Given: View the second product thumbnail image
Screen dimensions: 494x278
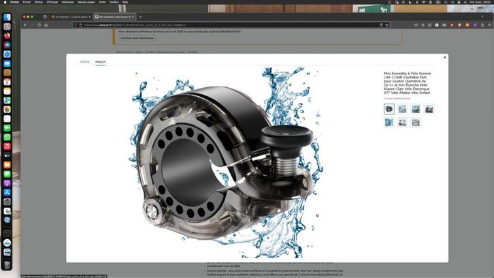Looking at the screenshot, I should coord(402,109).
